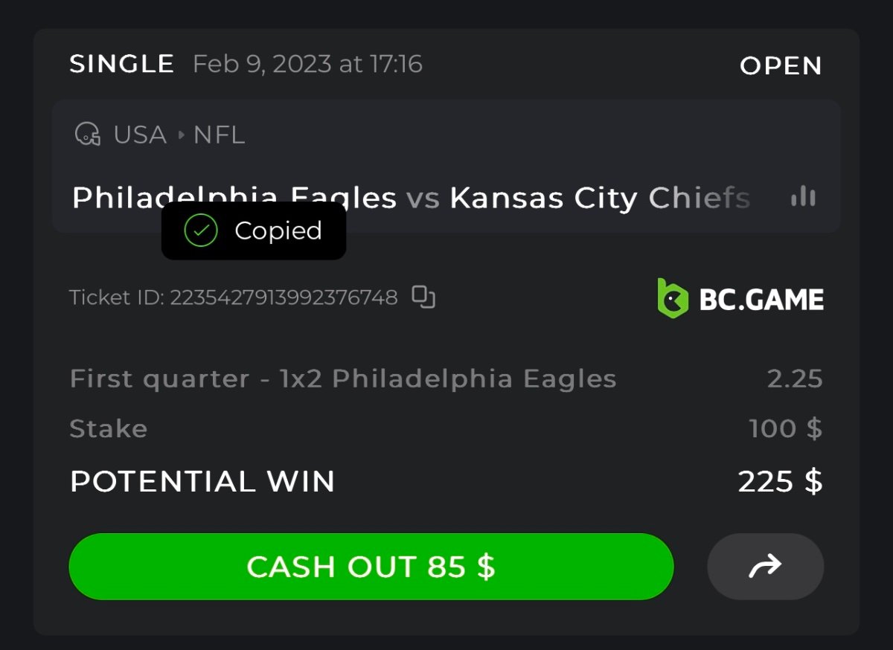Viewport: 893px width, 650px height.
Task: Click the First quarter - 1x2 selection
Action: click(x=343, y=379)
